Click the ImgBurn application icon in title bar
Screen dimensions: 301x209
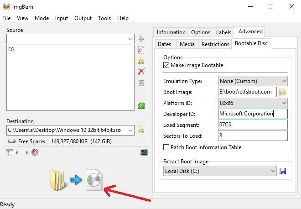[x=6, y=6]
